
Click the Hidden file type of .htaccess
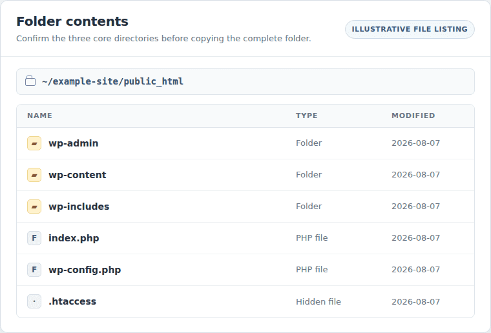tap(319, 302)
